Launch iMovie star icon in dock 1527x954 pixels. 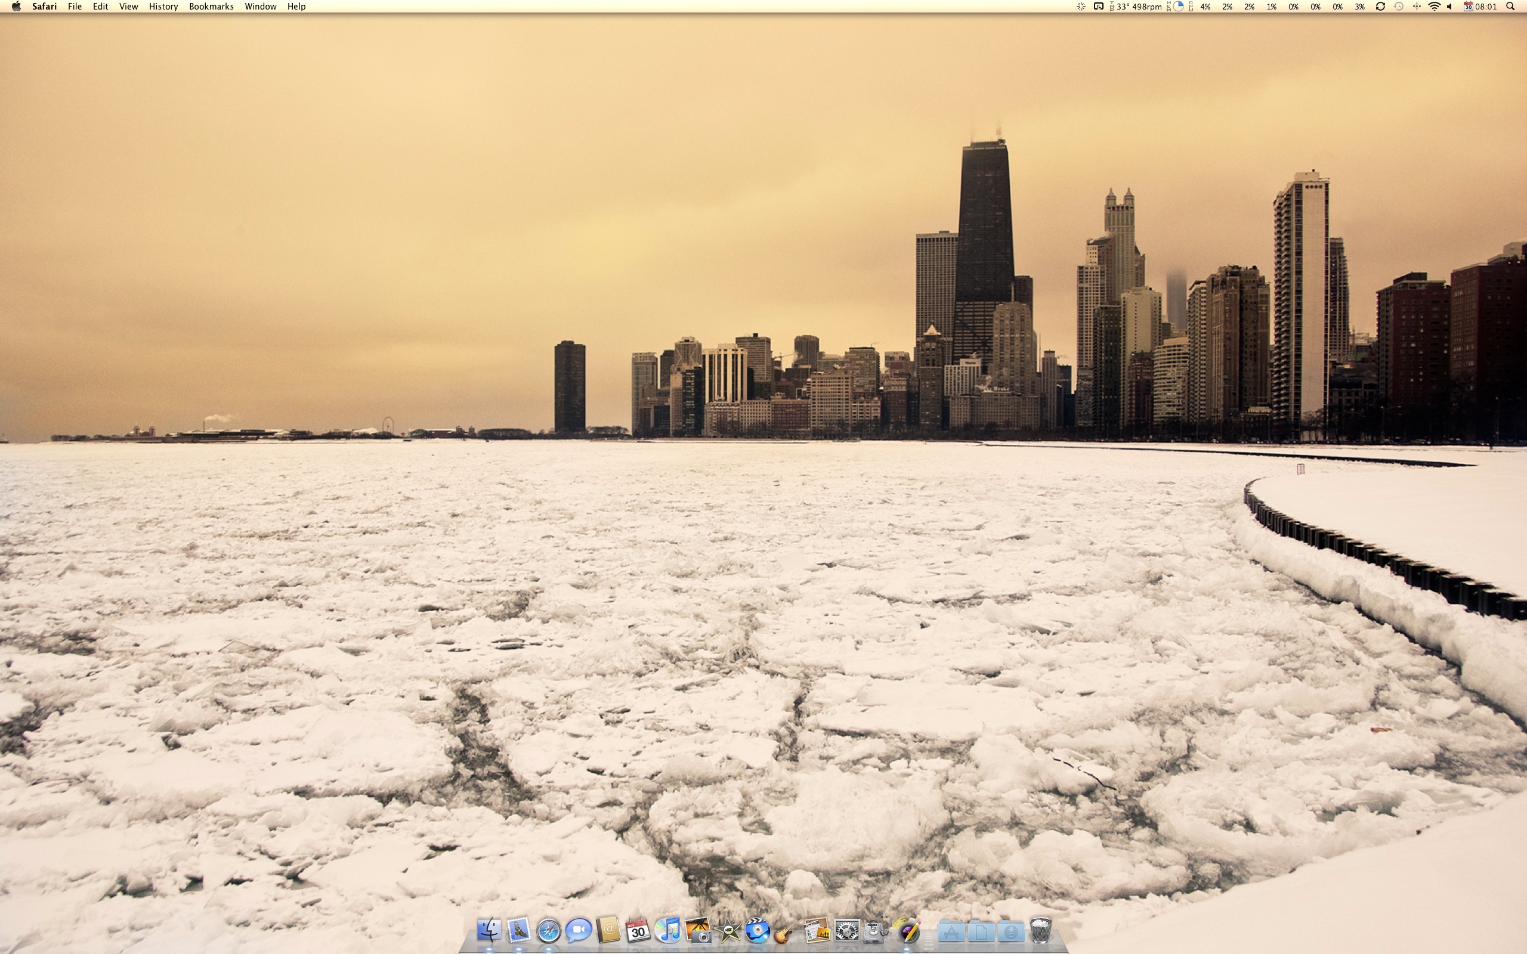(728, 931)
